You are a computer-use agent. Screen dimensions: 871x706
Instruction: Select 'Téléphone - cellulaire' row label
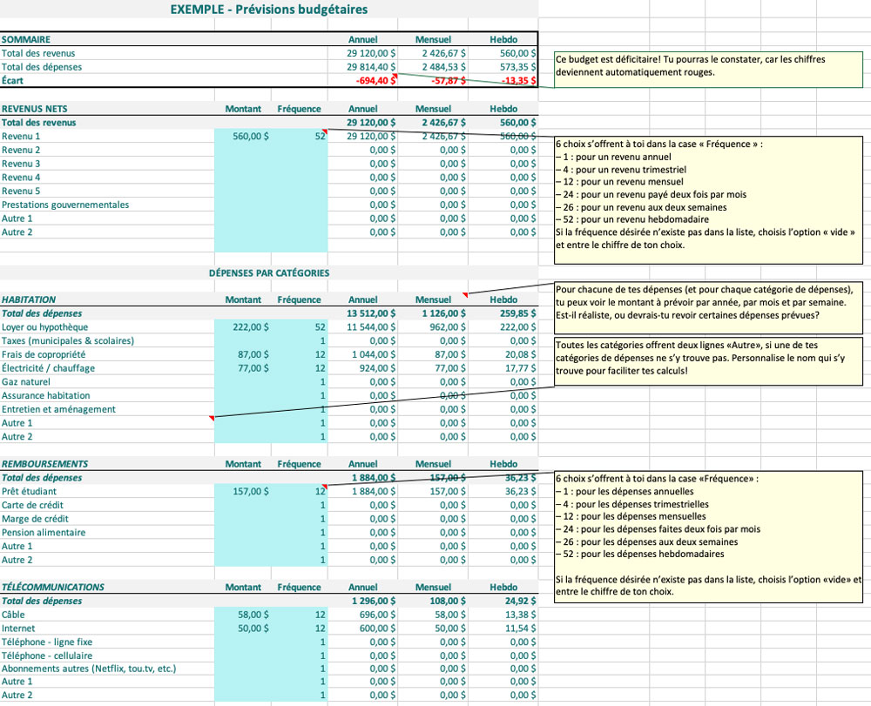(x=47, y=656)
